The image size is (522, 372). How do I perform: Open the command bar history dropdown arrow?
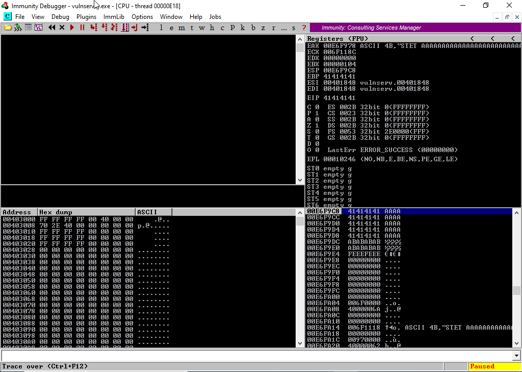pyautogui.click(x=517, y=356)
